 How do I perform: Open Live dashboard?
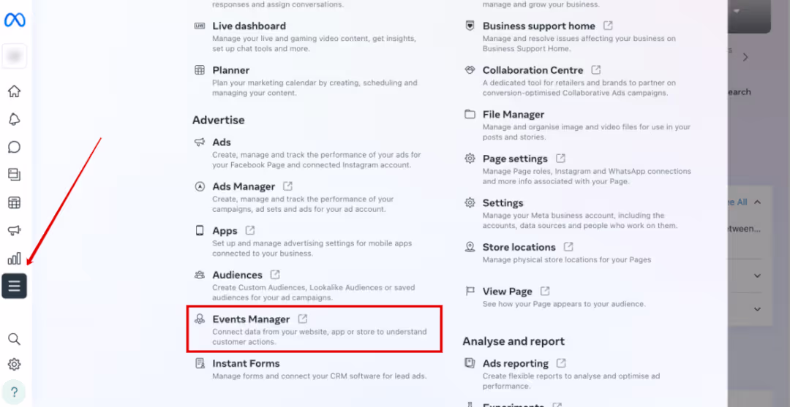pyautogui.click(x=249, y=26)
